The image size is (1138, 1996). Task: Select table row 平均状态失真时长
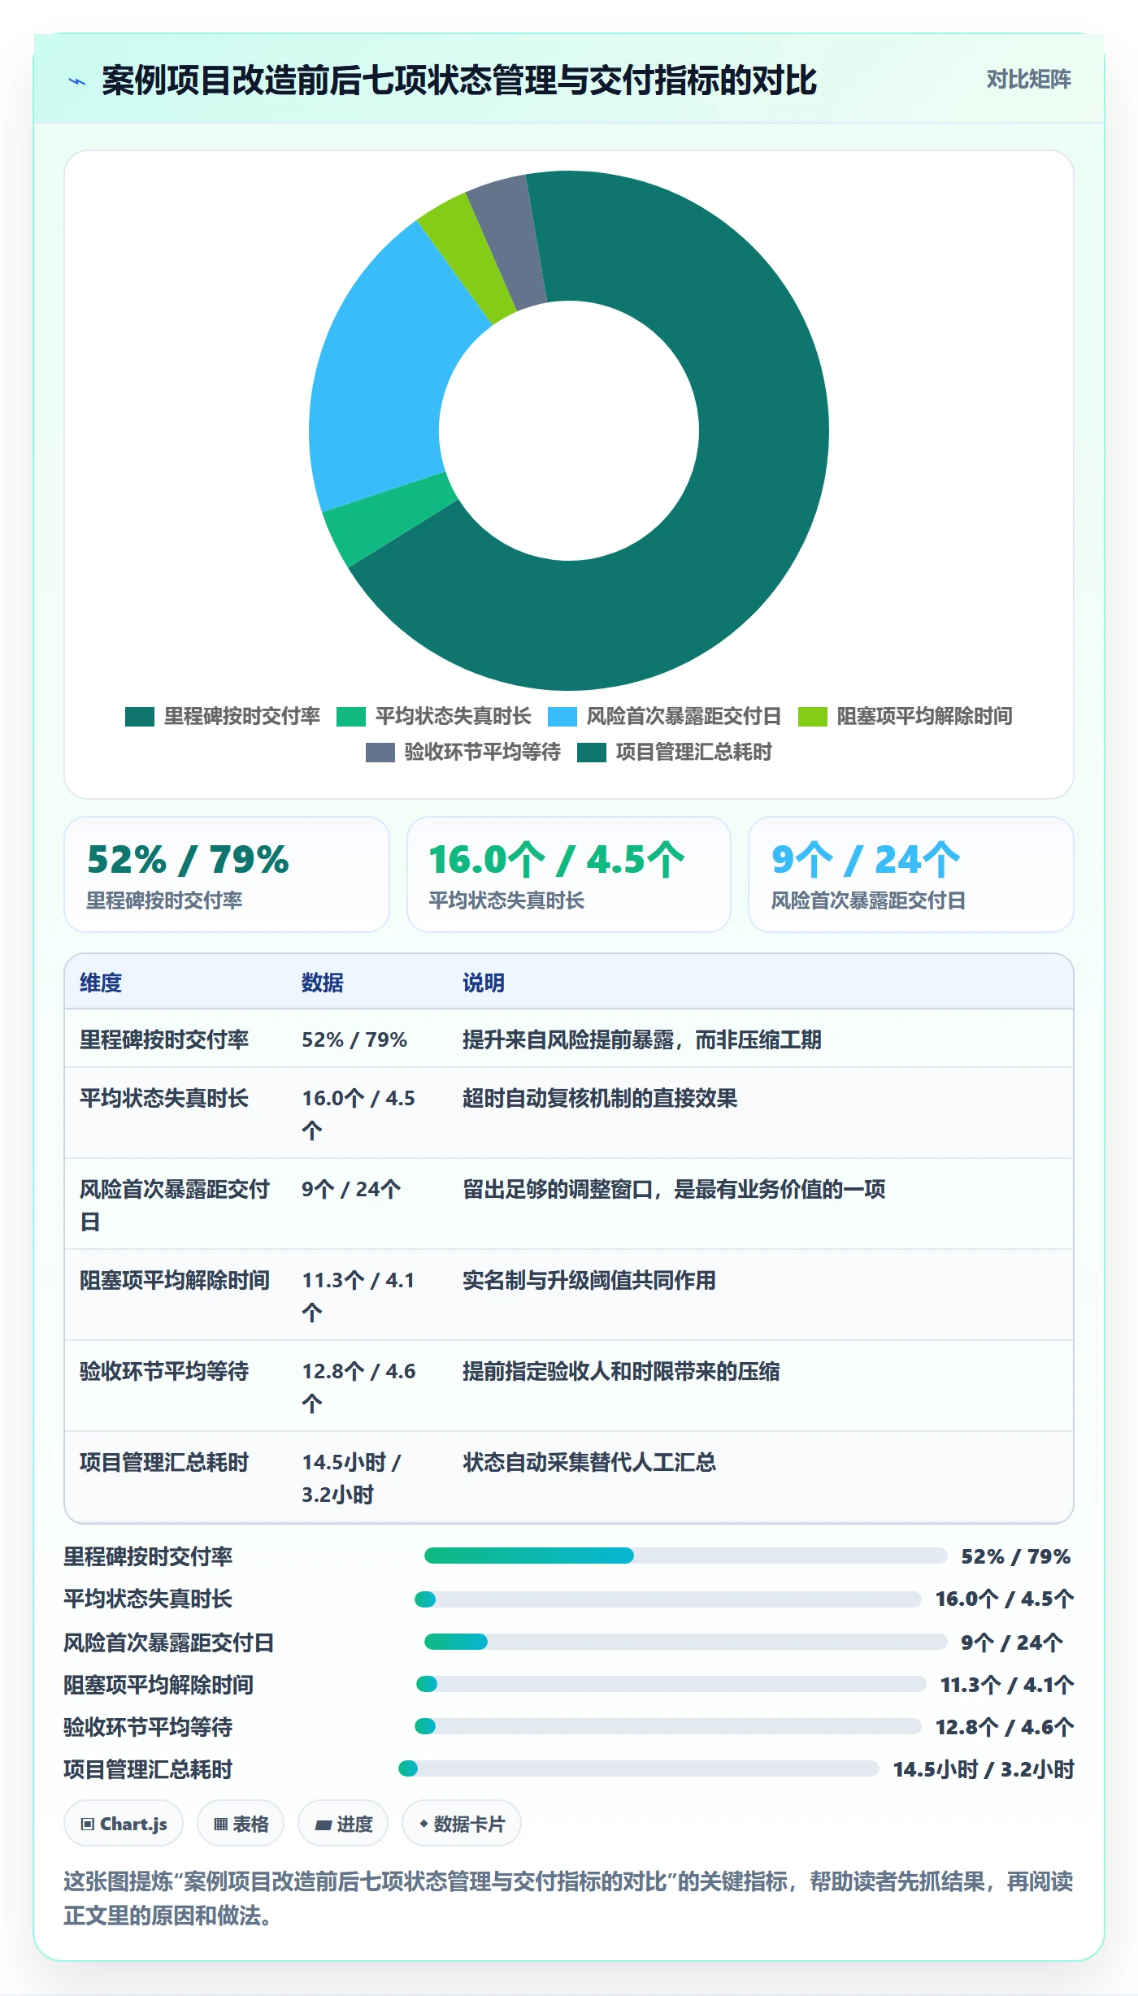(x=569, y=1113)
